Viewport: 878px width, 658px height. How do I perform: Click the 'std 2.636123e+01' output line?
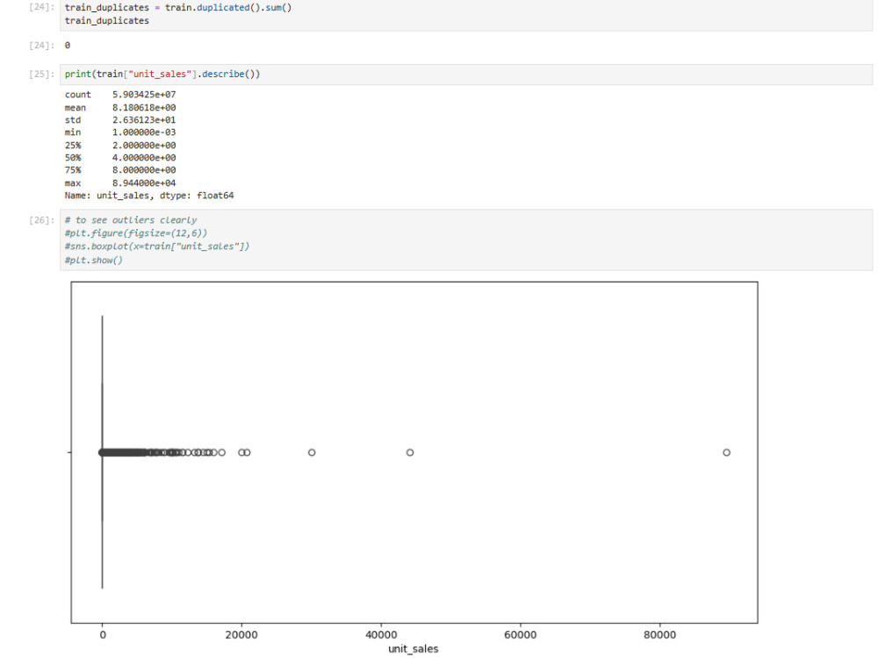pyautogui.click(x=120, y=119)
